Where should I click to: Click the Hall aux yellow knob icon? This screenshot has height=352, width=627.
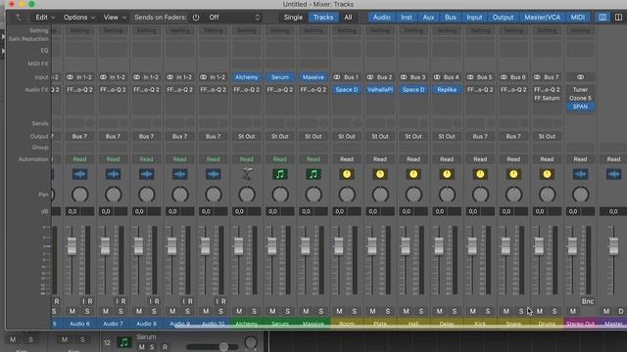coord(413,174)
